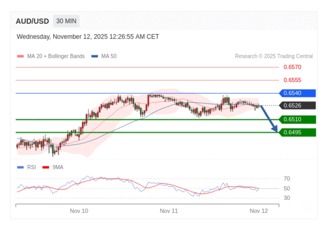Select the AUD/USD pair title

(32, 21)
